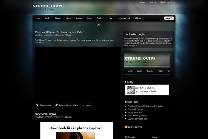
Task: Open the Site category in navigation
Action: click(x=111, y=18)
